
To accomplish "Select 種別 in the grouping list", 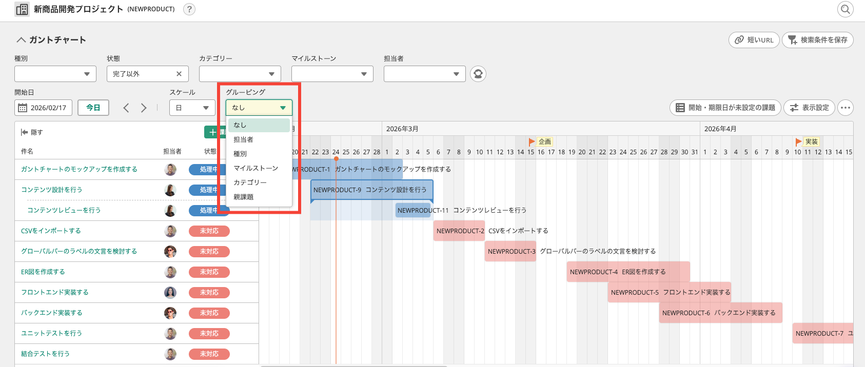I will tap(259, 154).
